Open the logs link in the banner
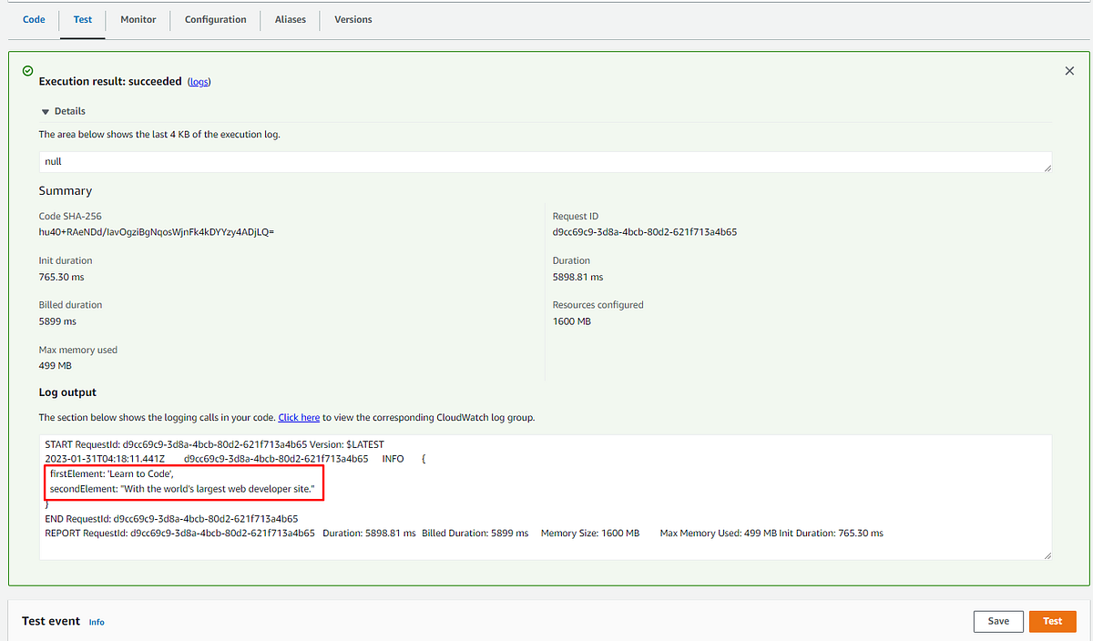Image resolution: width=1093 pixels, height=641 pixels. (x=199, y=81)
